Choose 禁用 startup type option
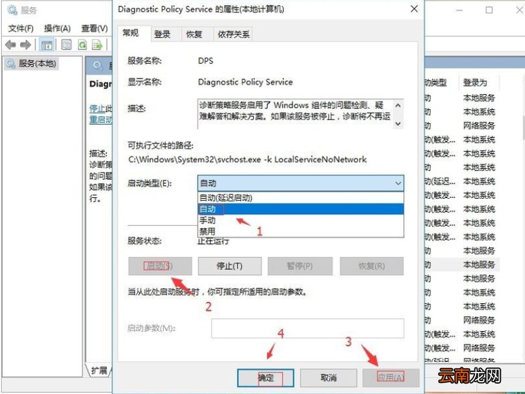525x394 pixels. click(x=301, y=232)
